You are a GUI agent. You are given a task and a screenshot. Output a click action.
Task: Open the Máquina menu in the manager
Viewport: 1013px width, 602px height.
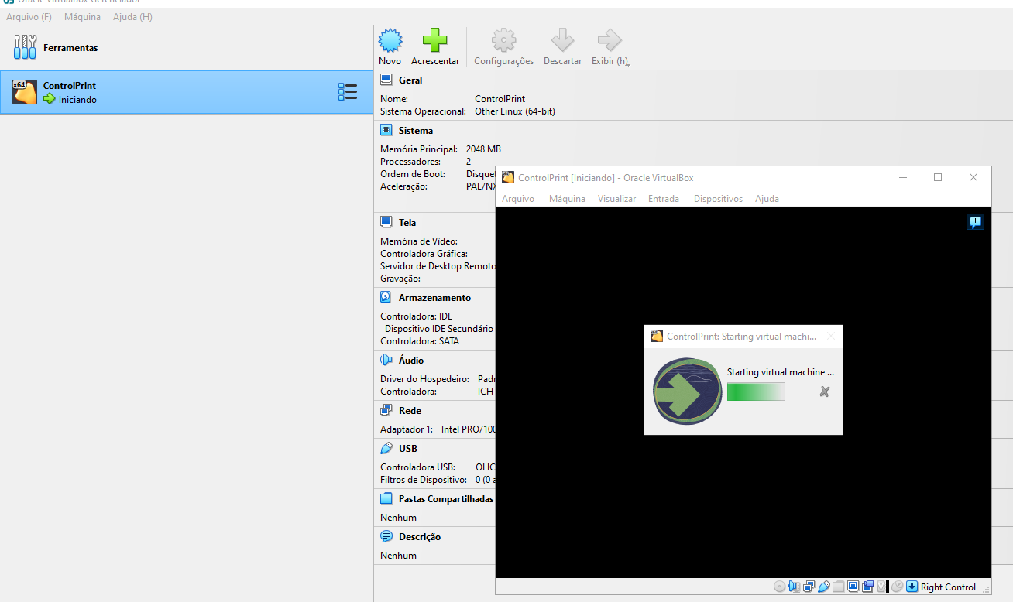[x=82, y=17]
